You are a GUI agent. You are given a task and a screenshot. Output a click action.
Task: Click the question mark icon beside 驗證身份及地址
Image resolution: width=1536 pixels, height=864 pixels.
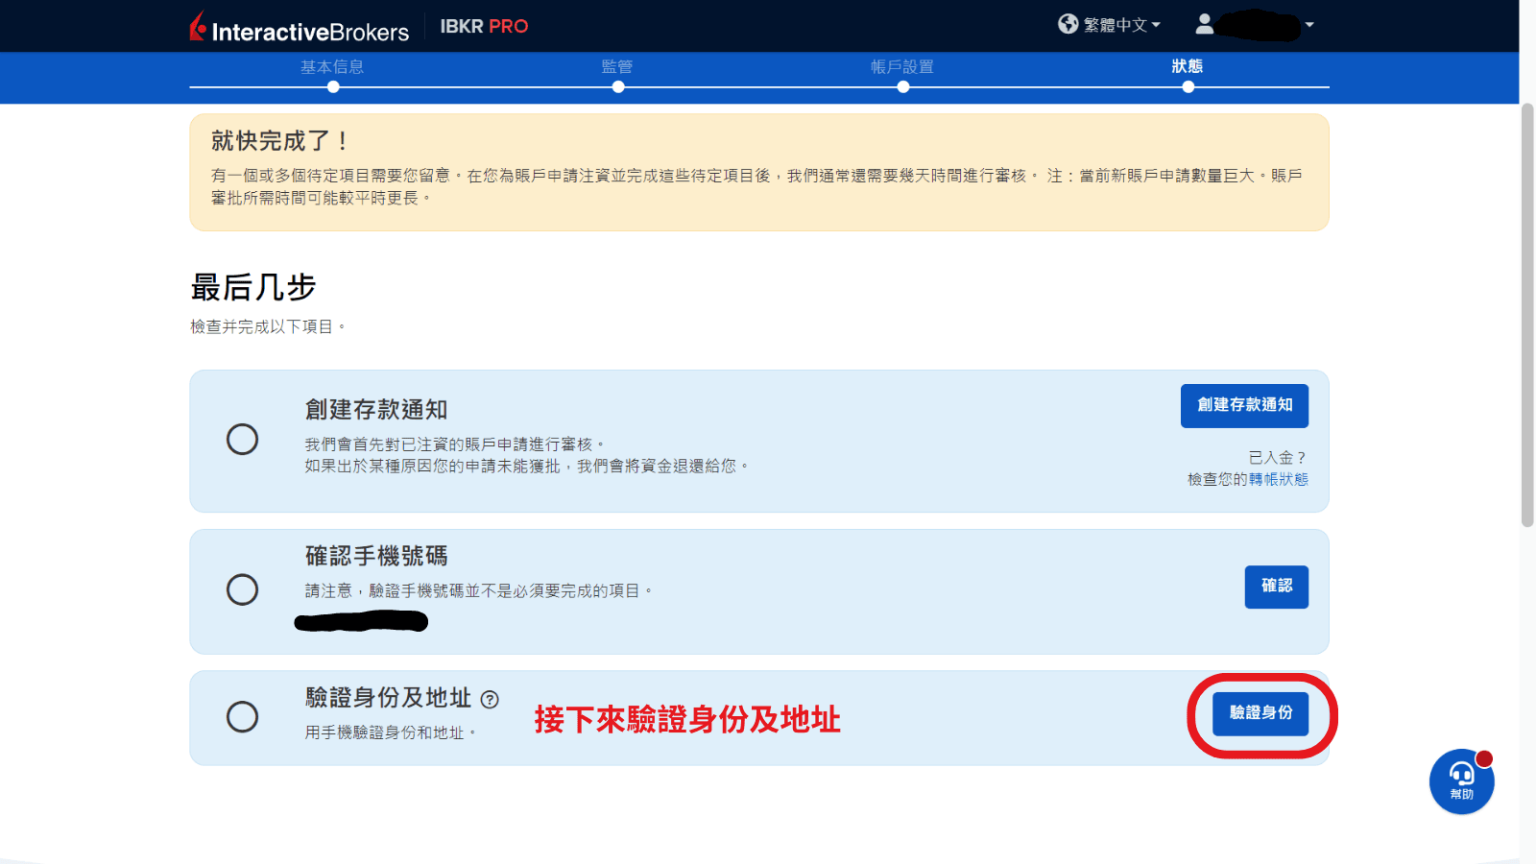[x=489, y=700]
